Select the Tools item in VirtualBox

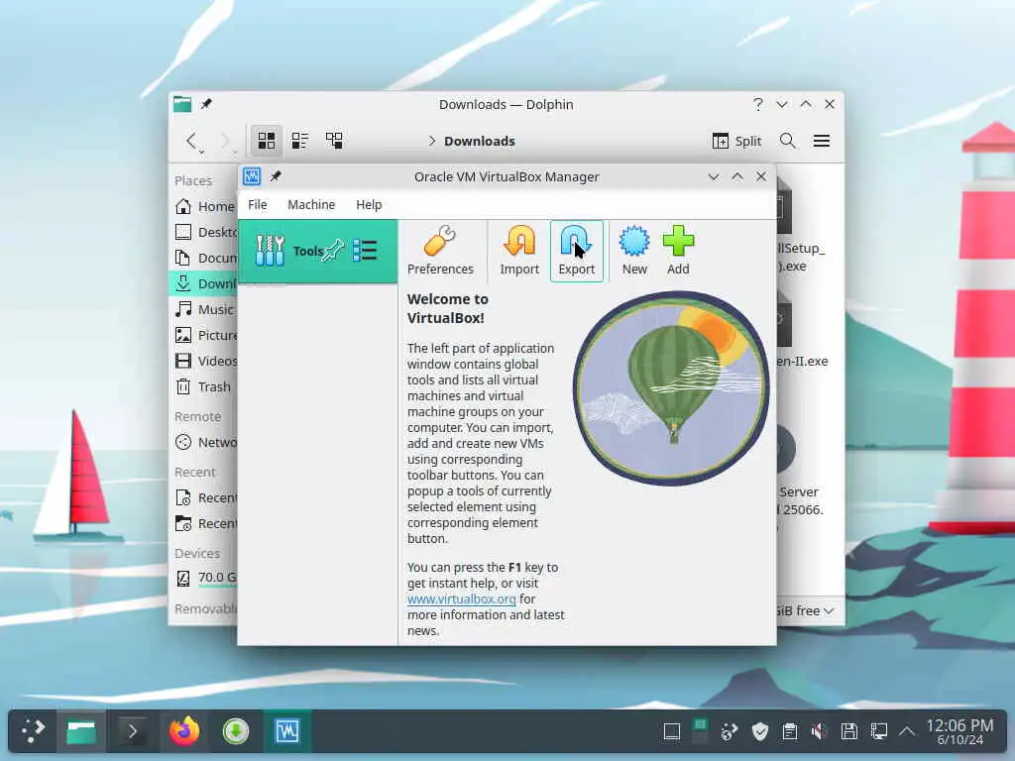tap(317, 251)
